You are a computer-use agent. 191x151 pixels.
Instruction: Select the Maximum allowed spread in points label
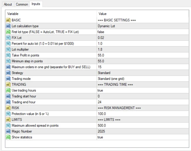pyautogui.click(x=35, y=126)
